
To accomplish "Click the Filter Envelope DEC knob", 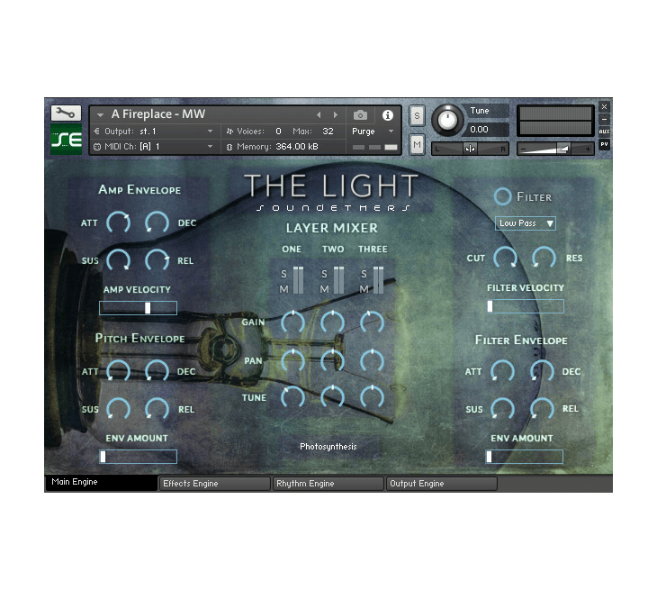I will (542, 371).
